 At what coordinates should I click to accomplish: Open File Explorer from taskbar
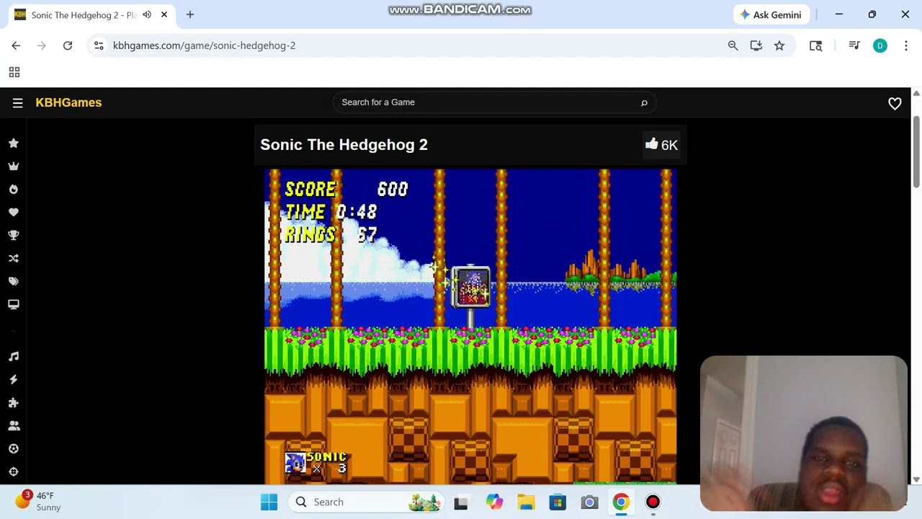pyautogui.click(x=526, y=502)
